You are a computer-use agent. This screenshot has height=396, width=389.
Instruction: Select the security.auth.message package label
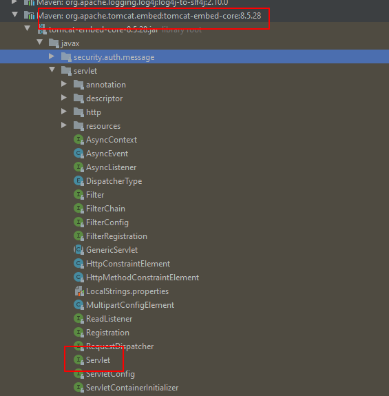pyautogui.click(x=114, y=57)
